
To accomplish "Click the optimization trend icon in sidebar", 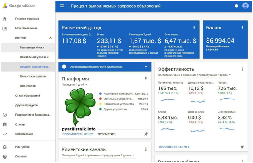I will [x=5, y=134].
